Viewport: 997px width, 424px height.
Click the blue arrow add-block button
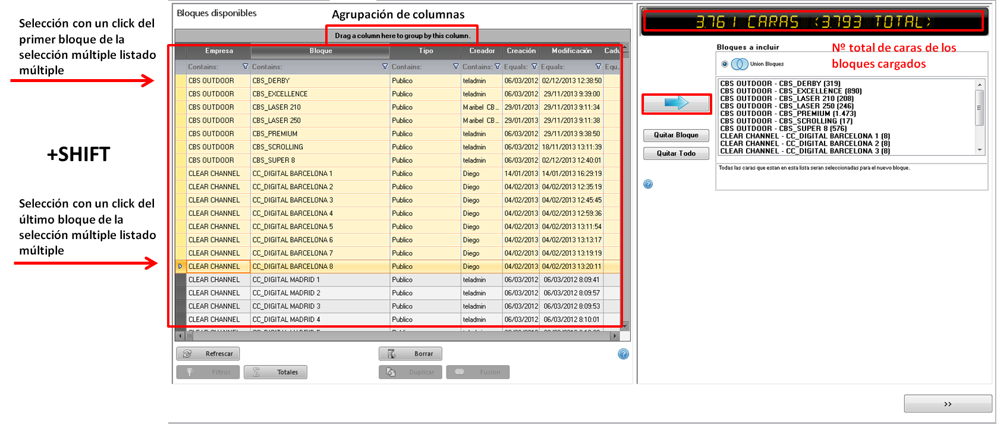676,103
